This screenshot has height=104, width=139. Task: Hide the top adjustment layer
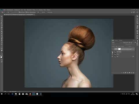112,49
